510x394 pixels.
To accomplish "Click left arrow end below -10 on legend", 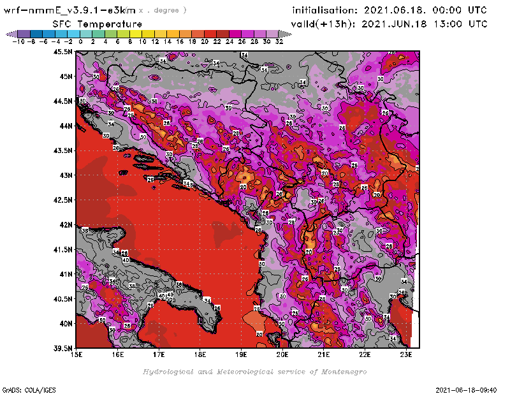I will tap(11, 34).
